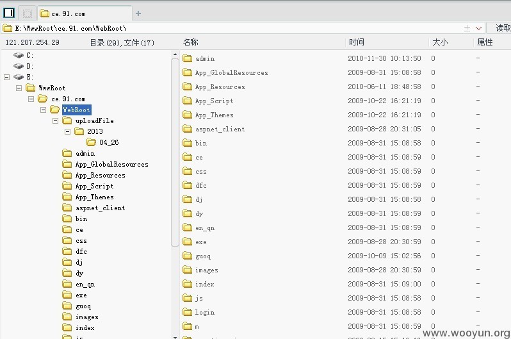This screenshot has height=339, width=511.
Task: Click the en_qn folder icon in file list
Action: coord(188,227)
